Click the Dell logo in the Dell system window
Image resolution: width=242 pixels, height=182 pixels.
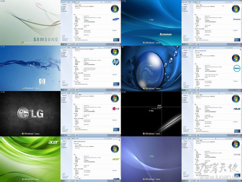pos(237,68)
